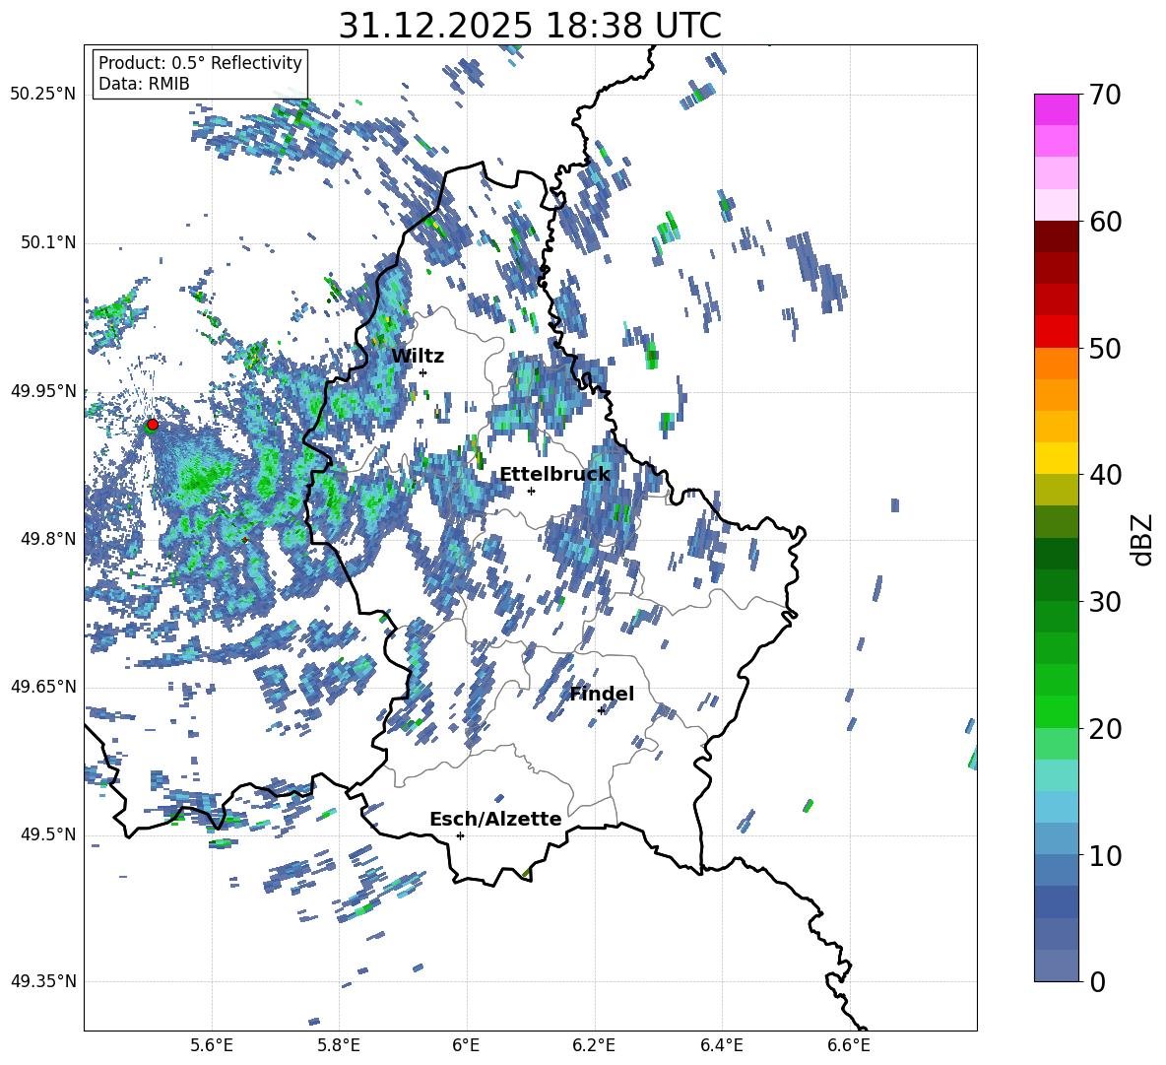Image resolution: width=1166 pixels, height=1065 pixels.
Task: Click the dBZ colorbar axis label
Action: pos(1143,539)
